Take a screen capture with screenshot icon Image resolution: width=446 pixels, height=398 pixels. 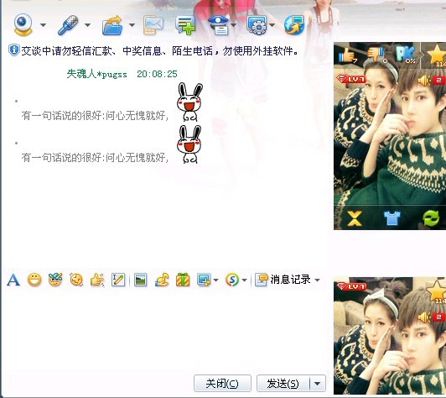(204, 280)
